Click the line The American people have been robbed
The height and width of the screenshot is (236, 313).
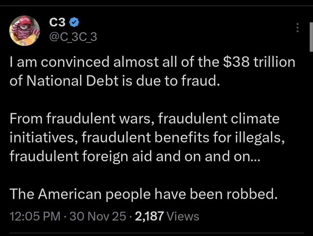[x=143, y=194]
